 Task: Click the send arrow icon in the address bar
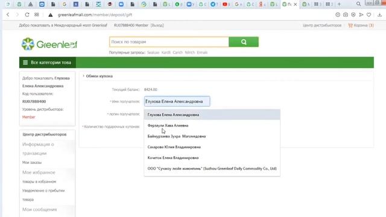point(361,14)
